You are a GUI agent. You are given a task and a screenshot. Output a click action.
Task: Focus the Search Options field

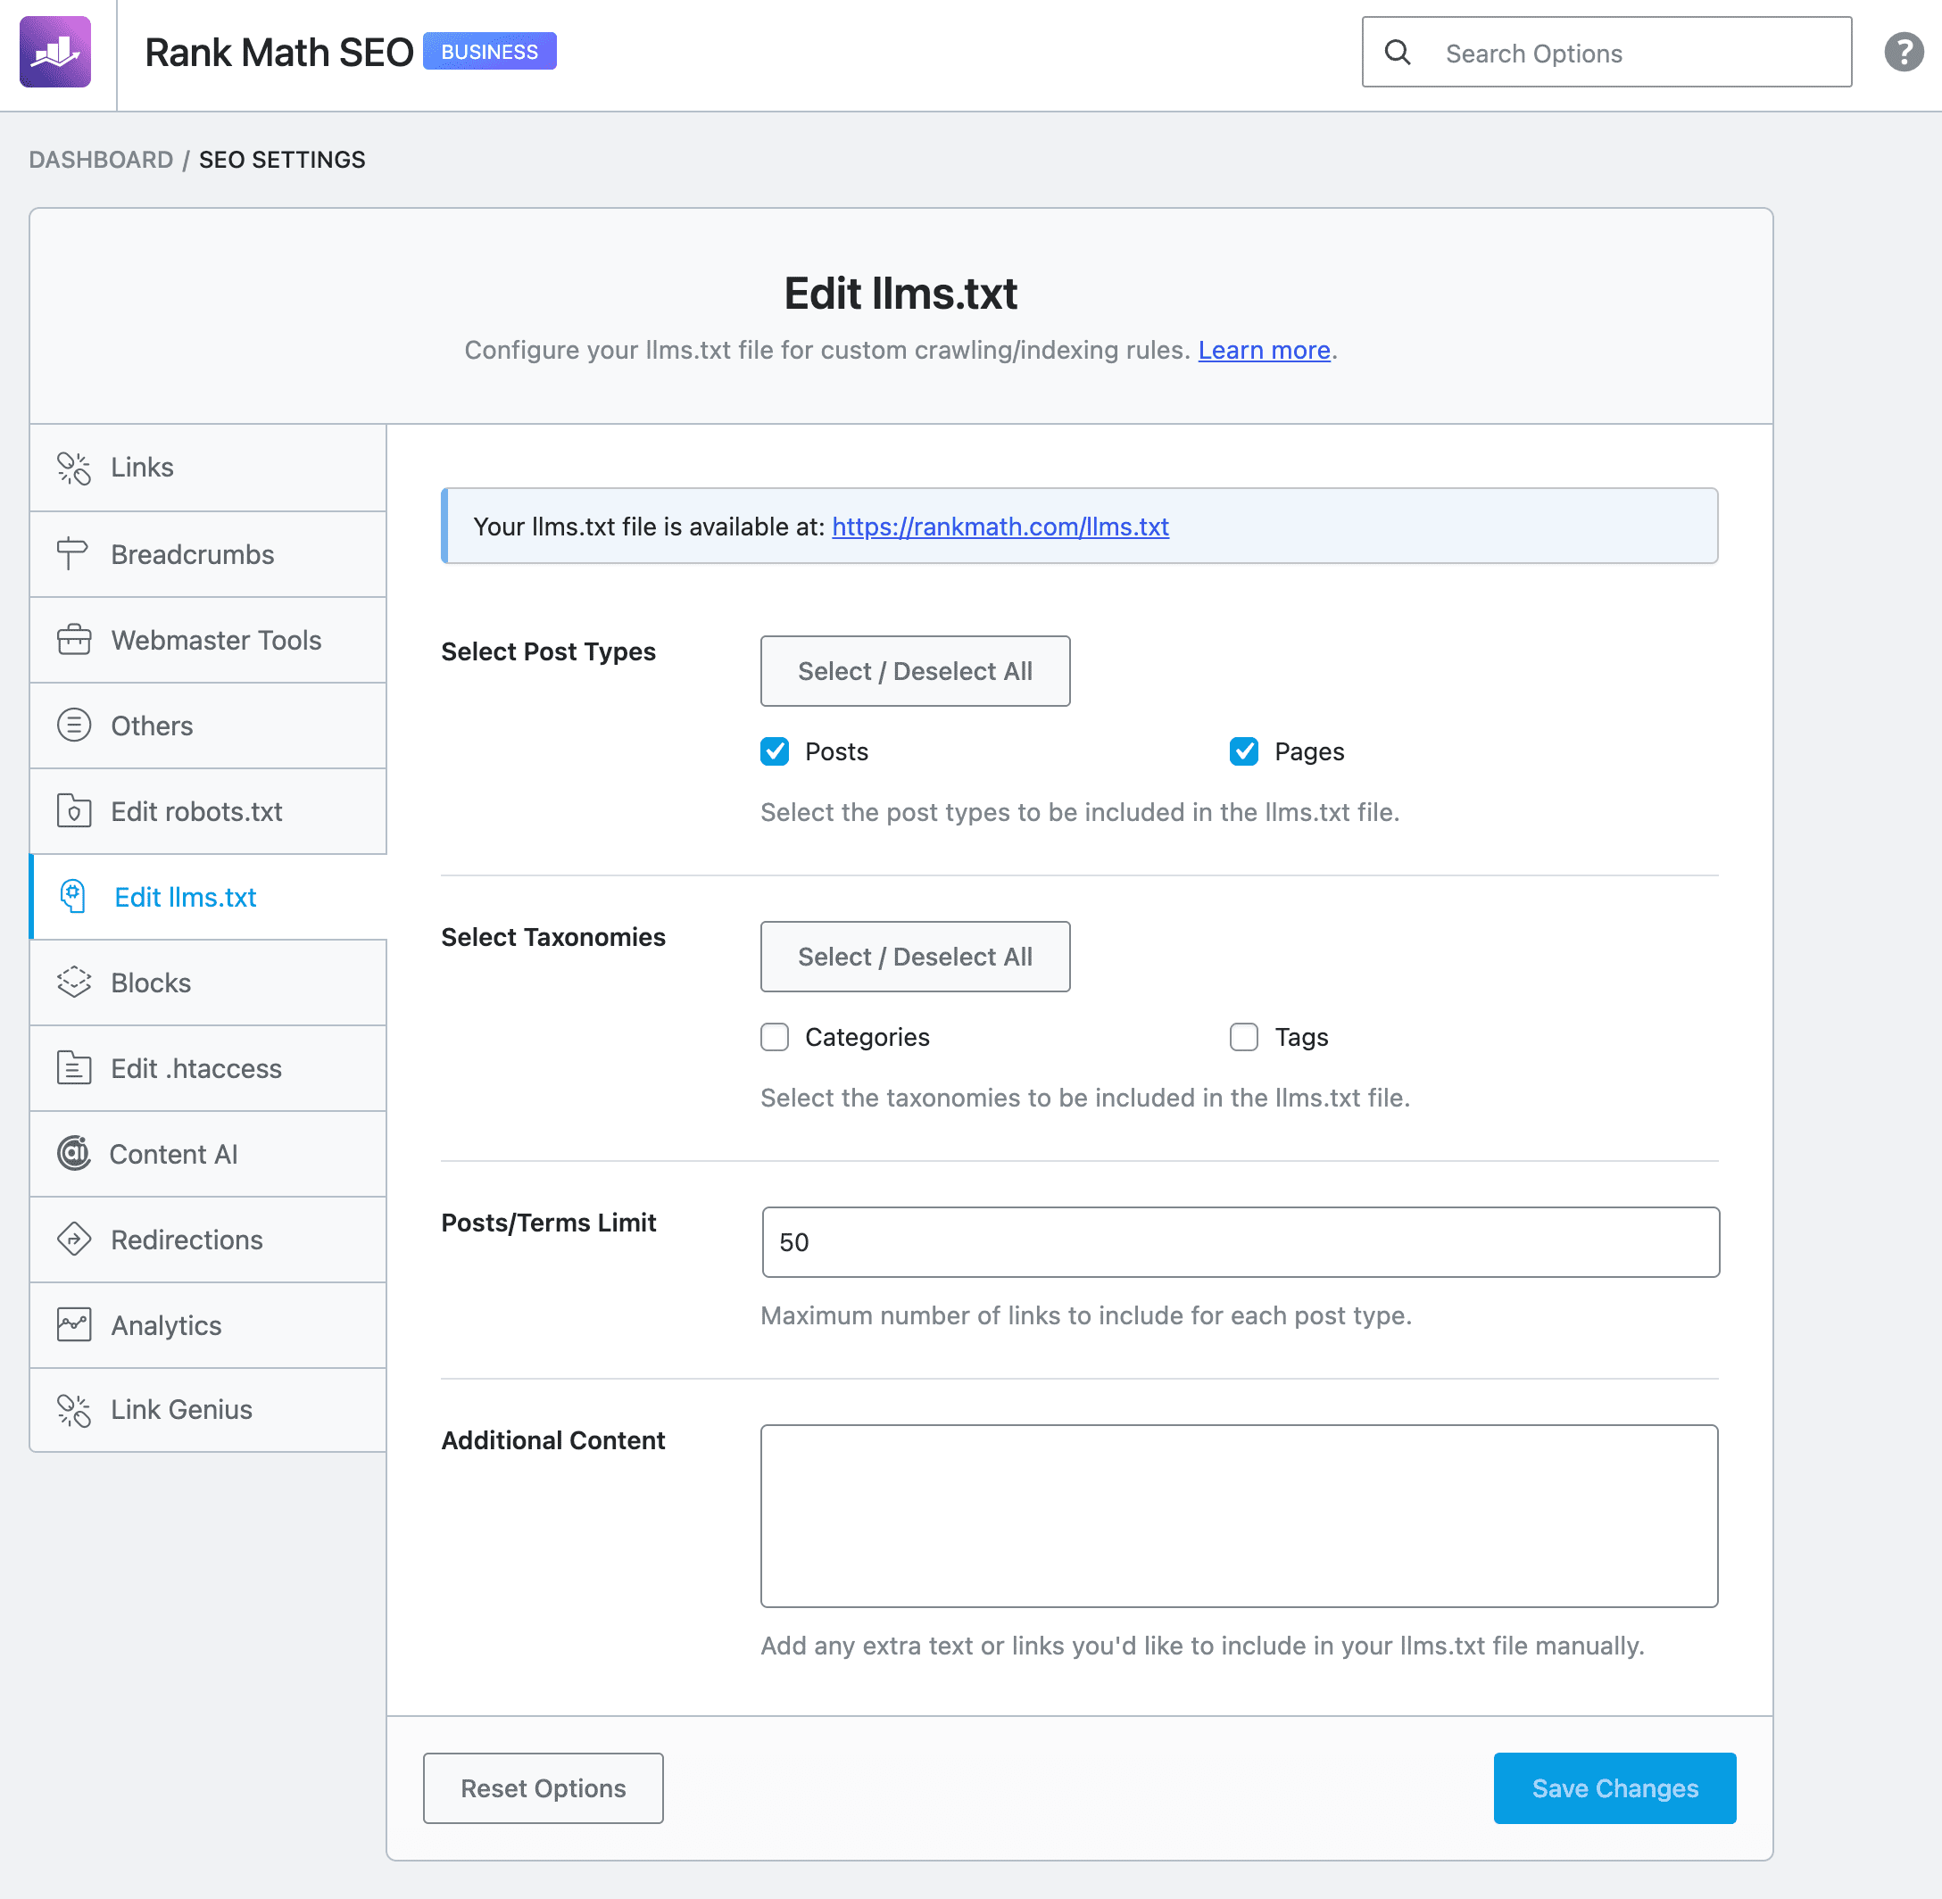click(1606, 52)
